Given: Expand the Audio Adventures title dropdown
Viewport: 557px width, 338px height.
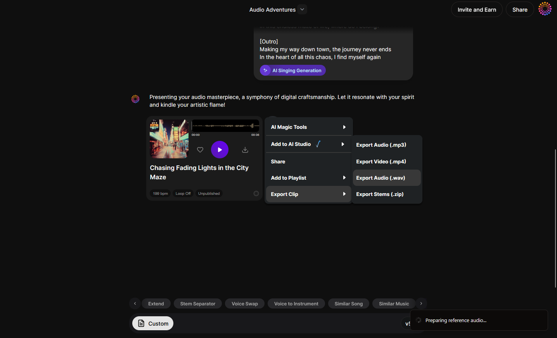Looking at the screenshot, I should coord(302,9).
